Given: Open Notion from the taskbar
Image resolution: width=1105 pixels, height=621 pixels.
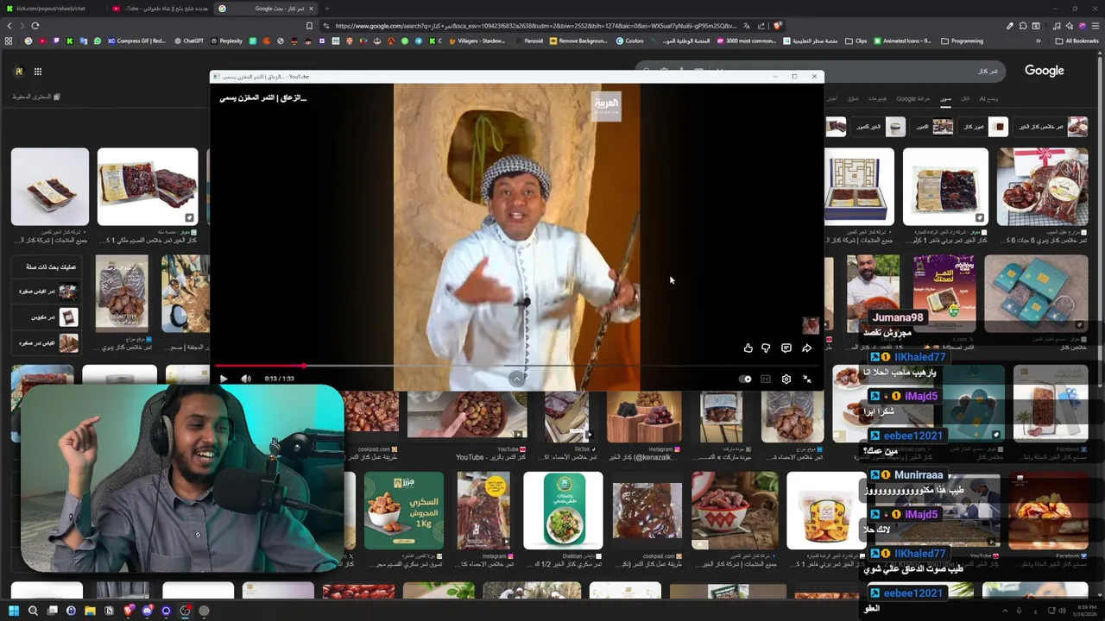Looking at the screenshot, I should click(x=109, y=611).
